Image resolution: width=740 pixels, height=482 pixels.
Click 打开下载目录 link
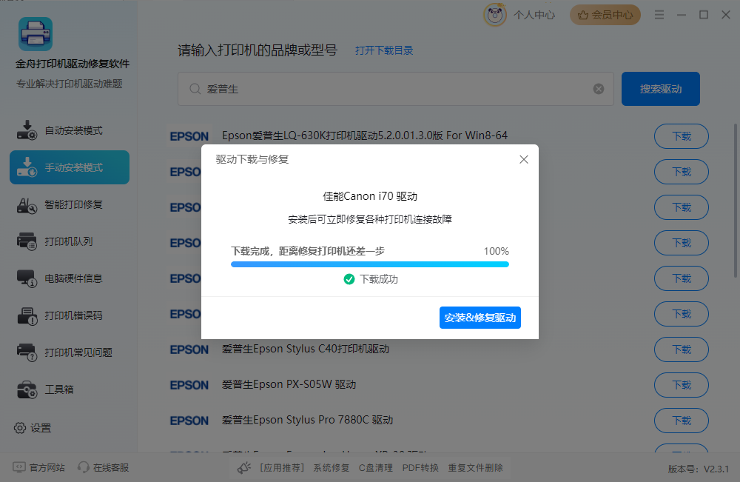(x=384, y=50)
